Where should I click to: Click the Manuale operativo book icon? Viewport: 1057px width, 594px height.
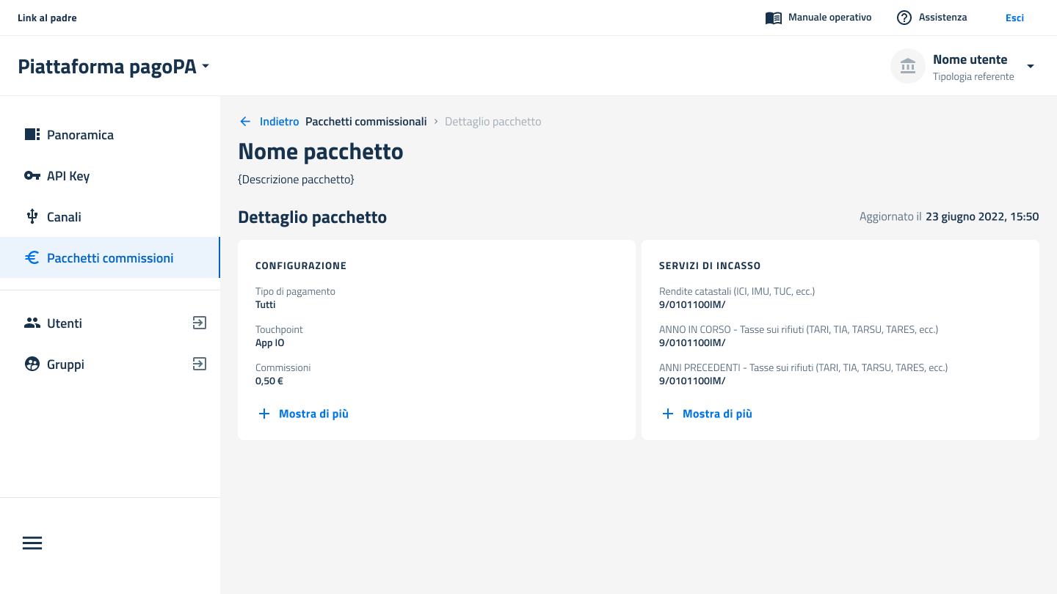coord(774,18)
